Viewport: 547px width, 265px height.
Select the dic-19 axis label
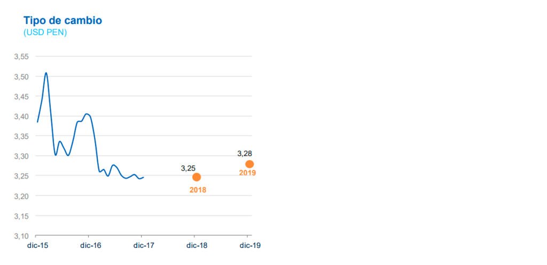(250, 245)
